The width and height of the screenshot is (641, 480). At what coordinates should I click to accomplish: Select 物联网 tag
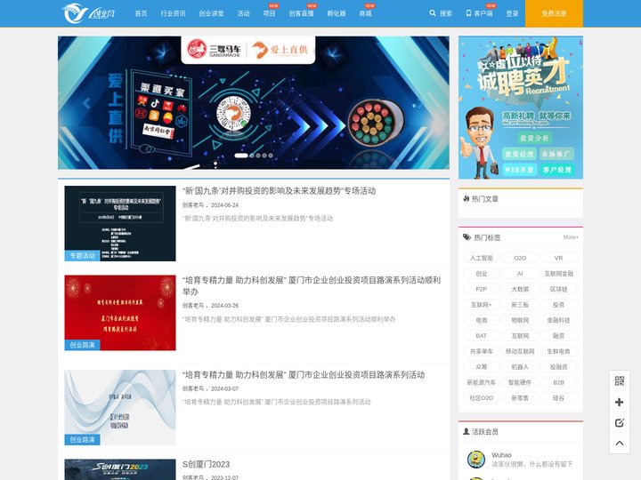(520, 320)
